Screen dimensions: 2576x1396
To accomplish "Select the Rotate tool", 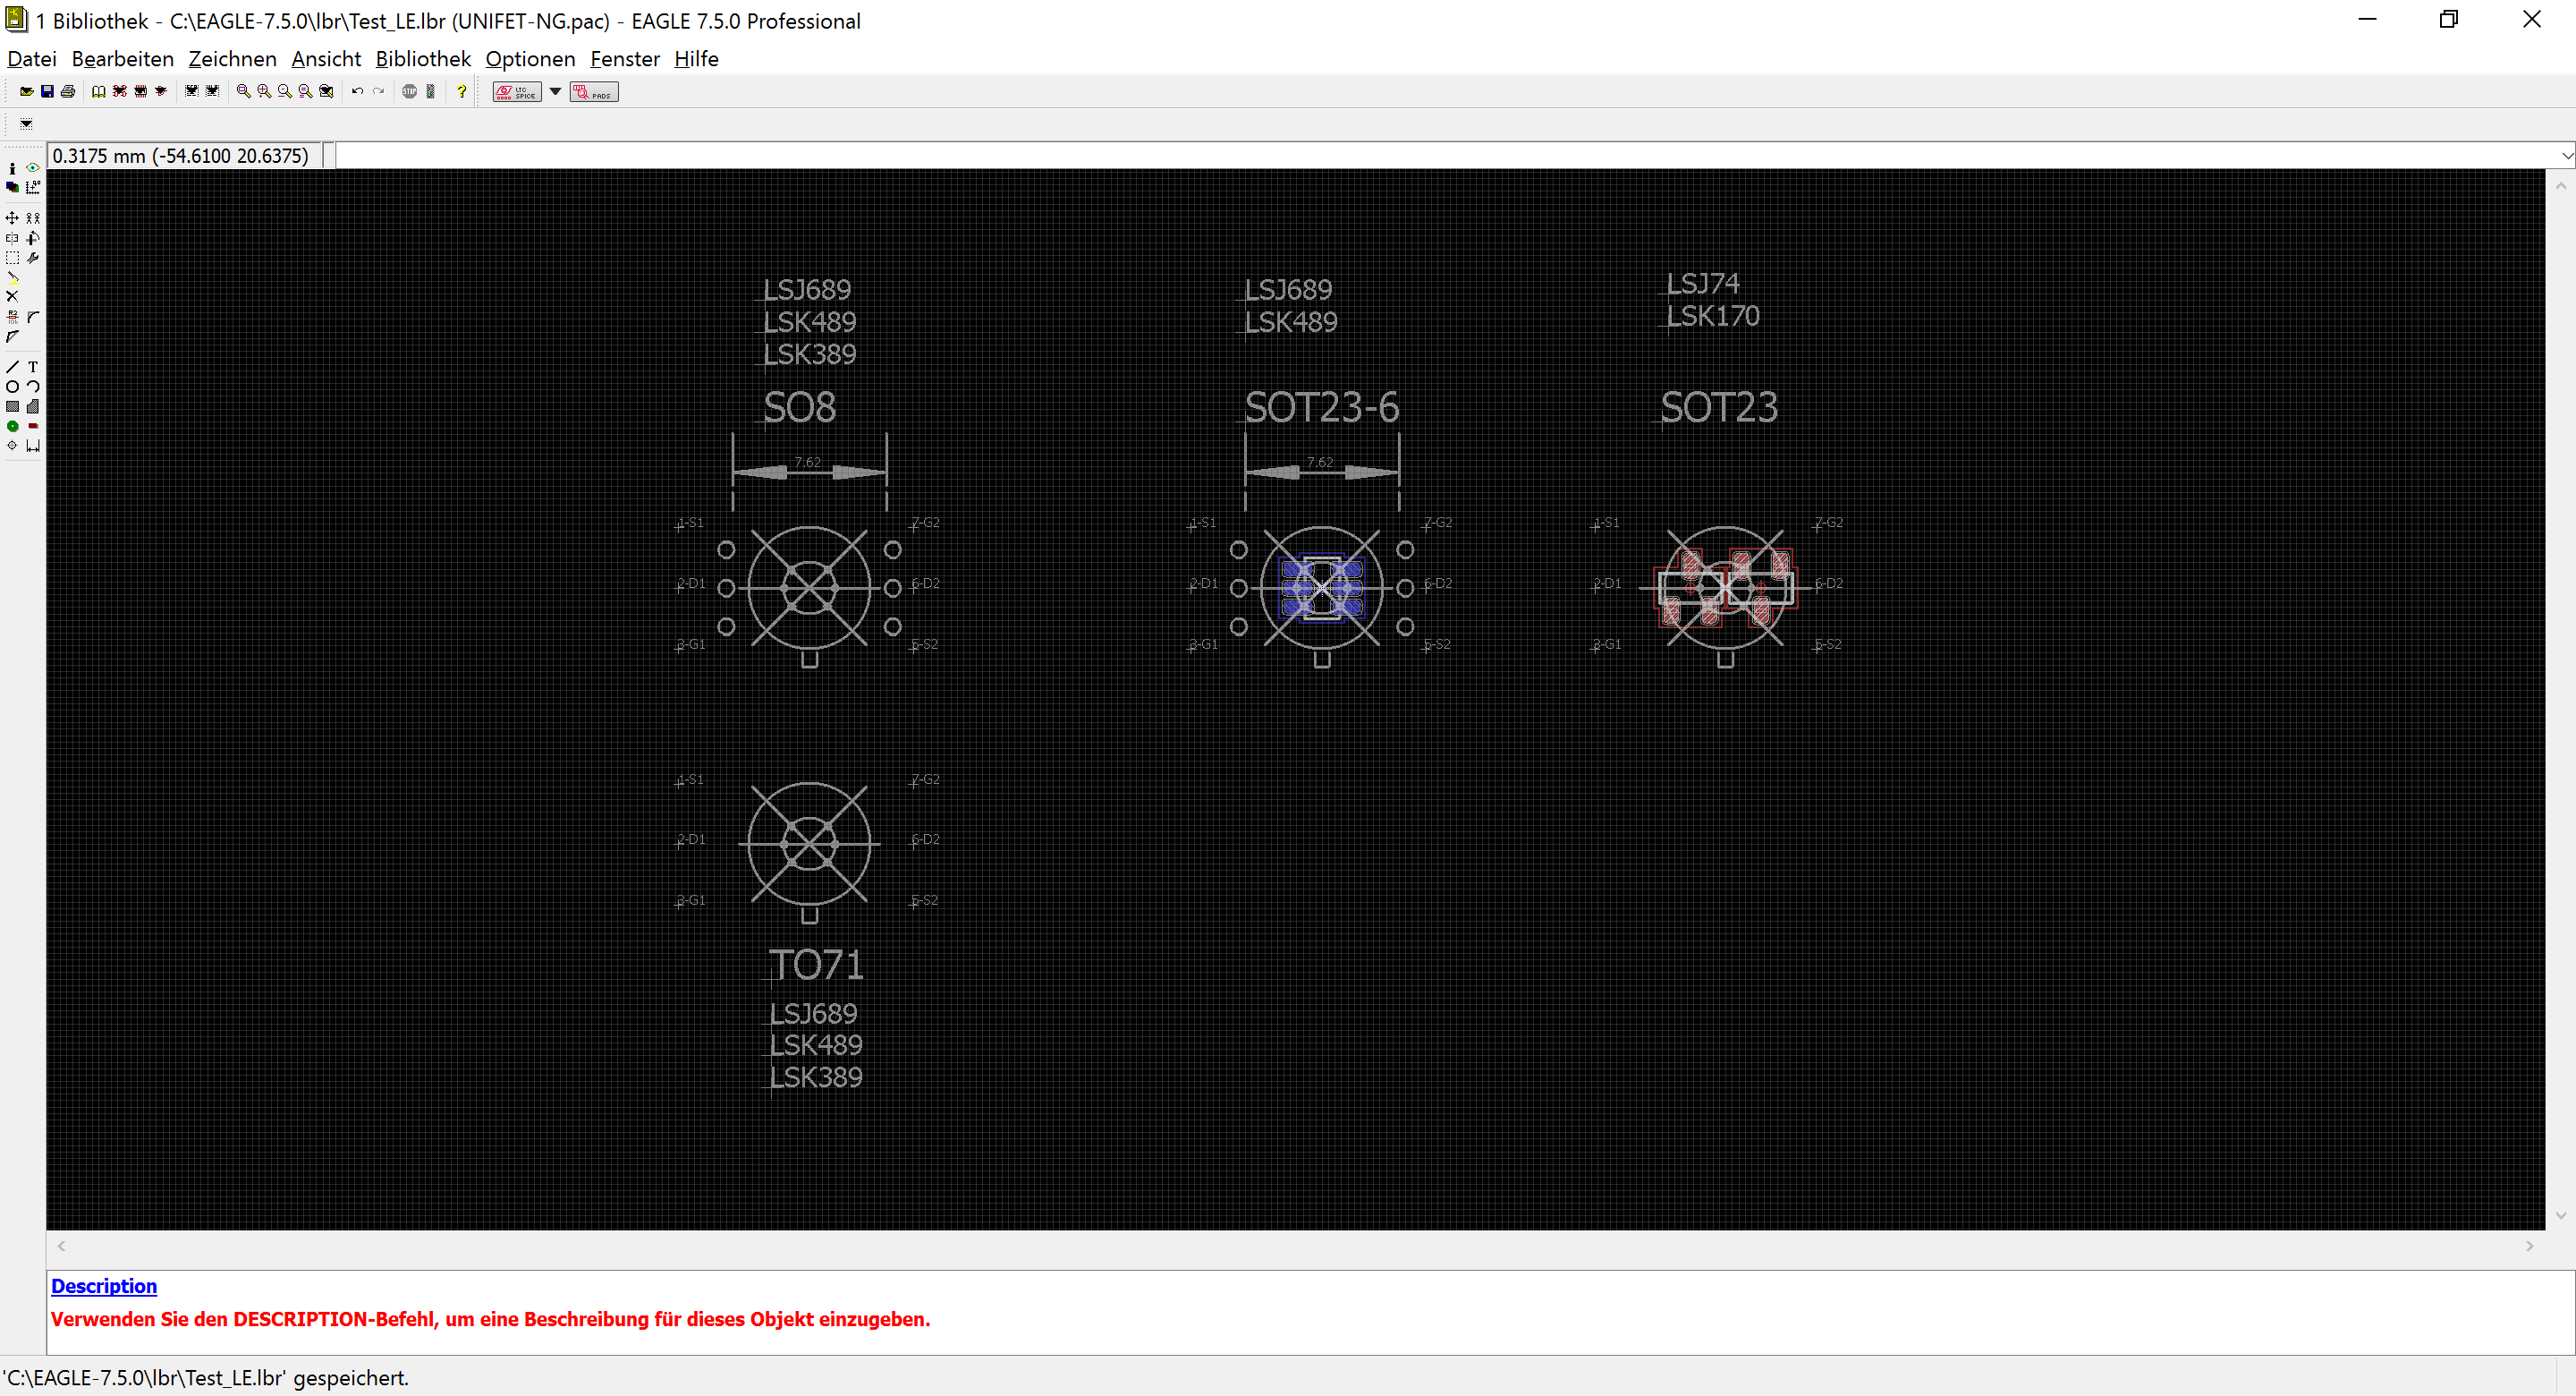I will [33, 238].
